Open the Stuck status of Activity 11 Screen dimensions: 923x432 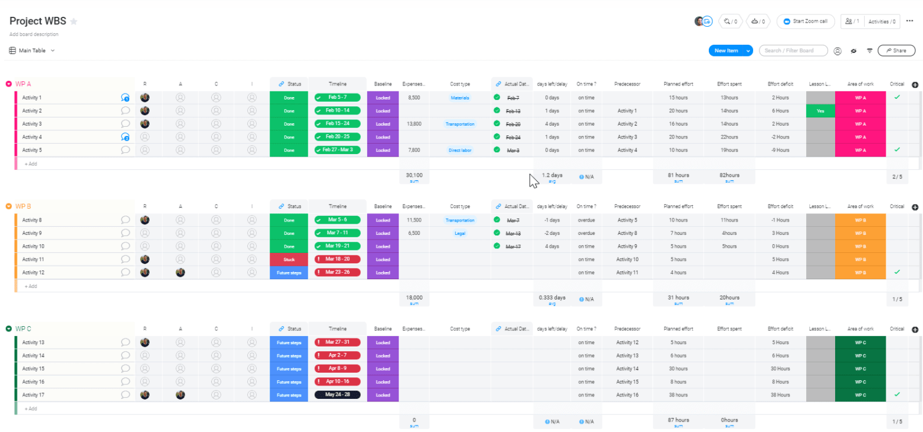click(289, 259)
